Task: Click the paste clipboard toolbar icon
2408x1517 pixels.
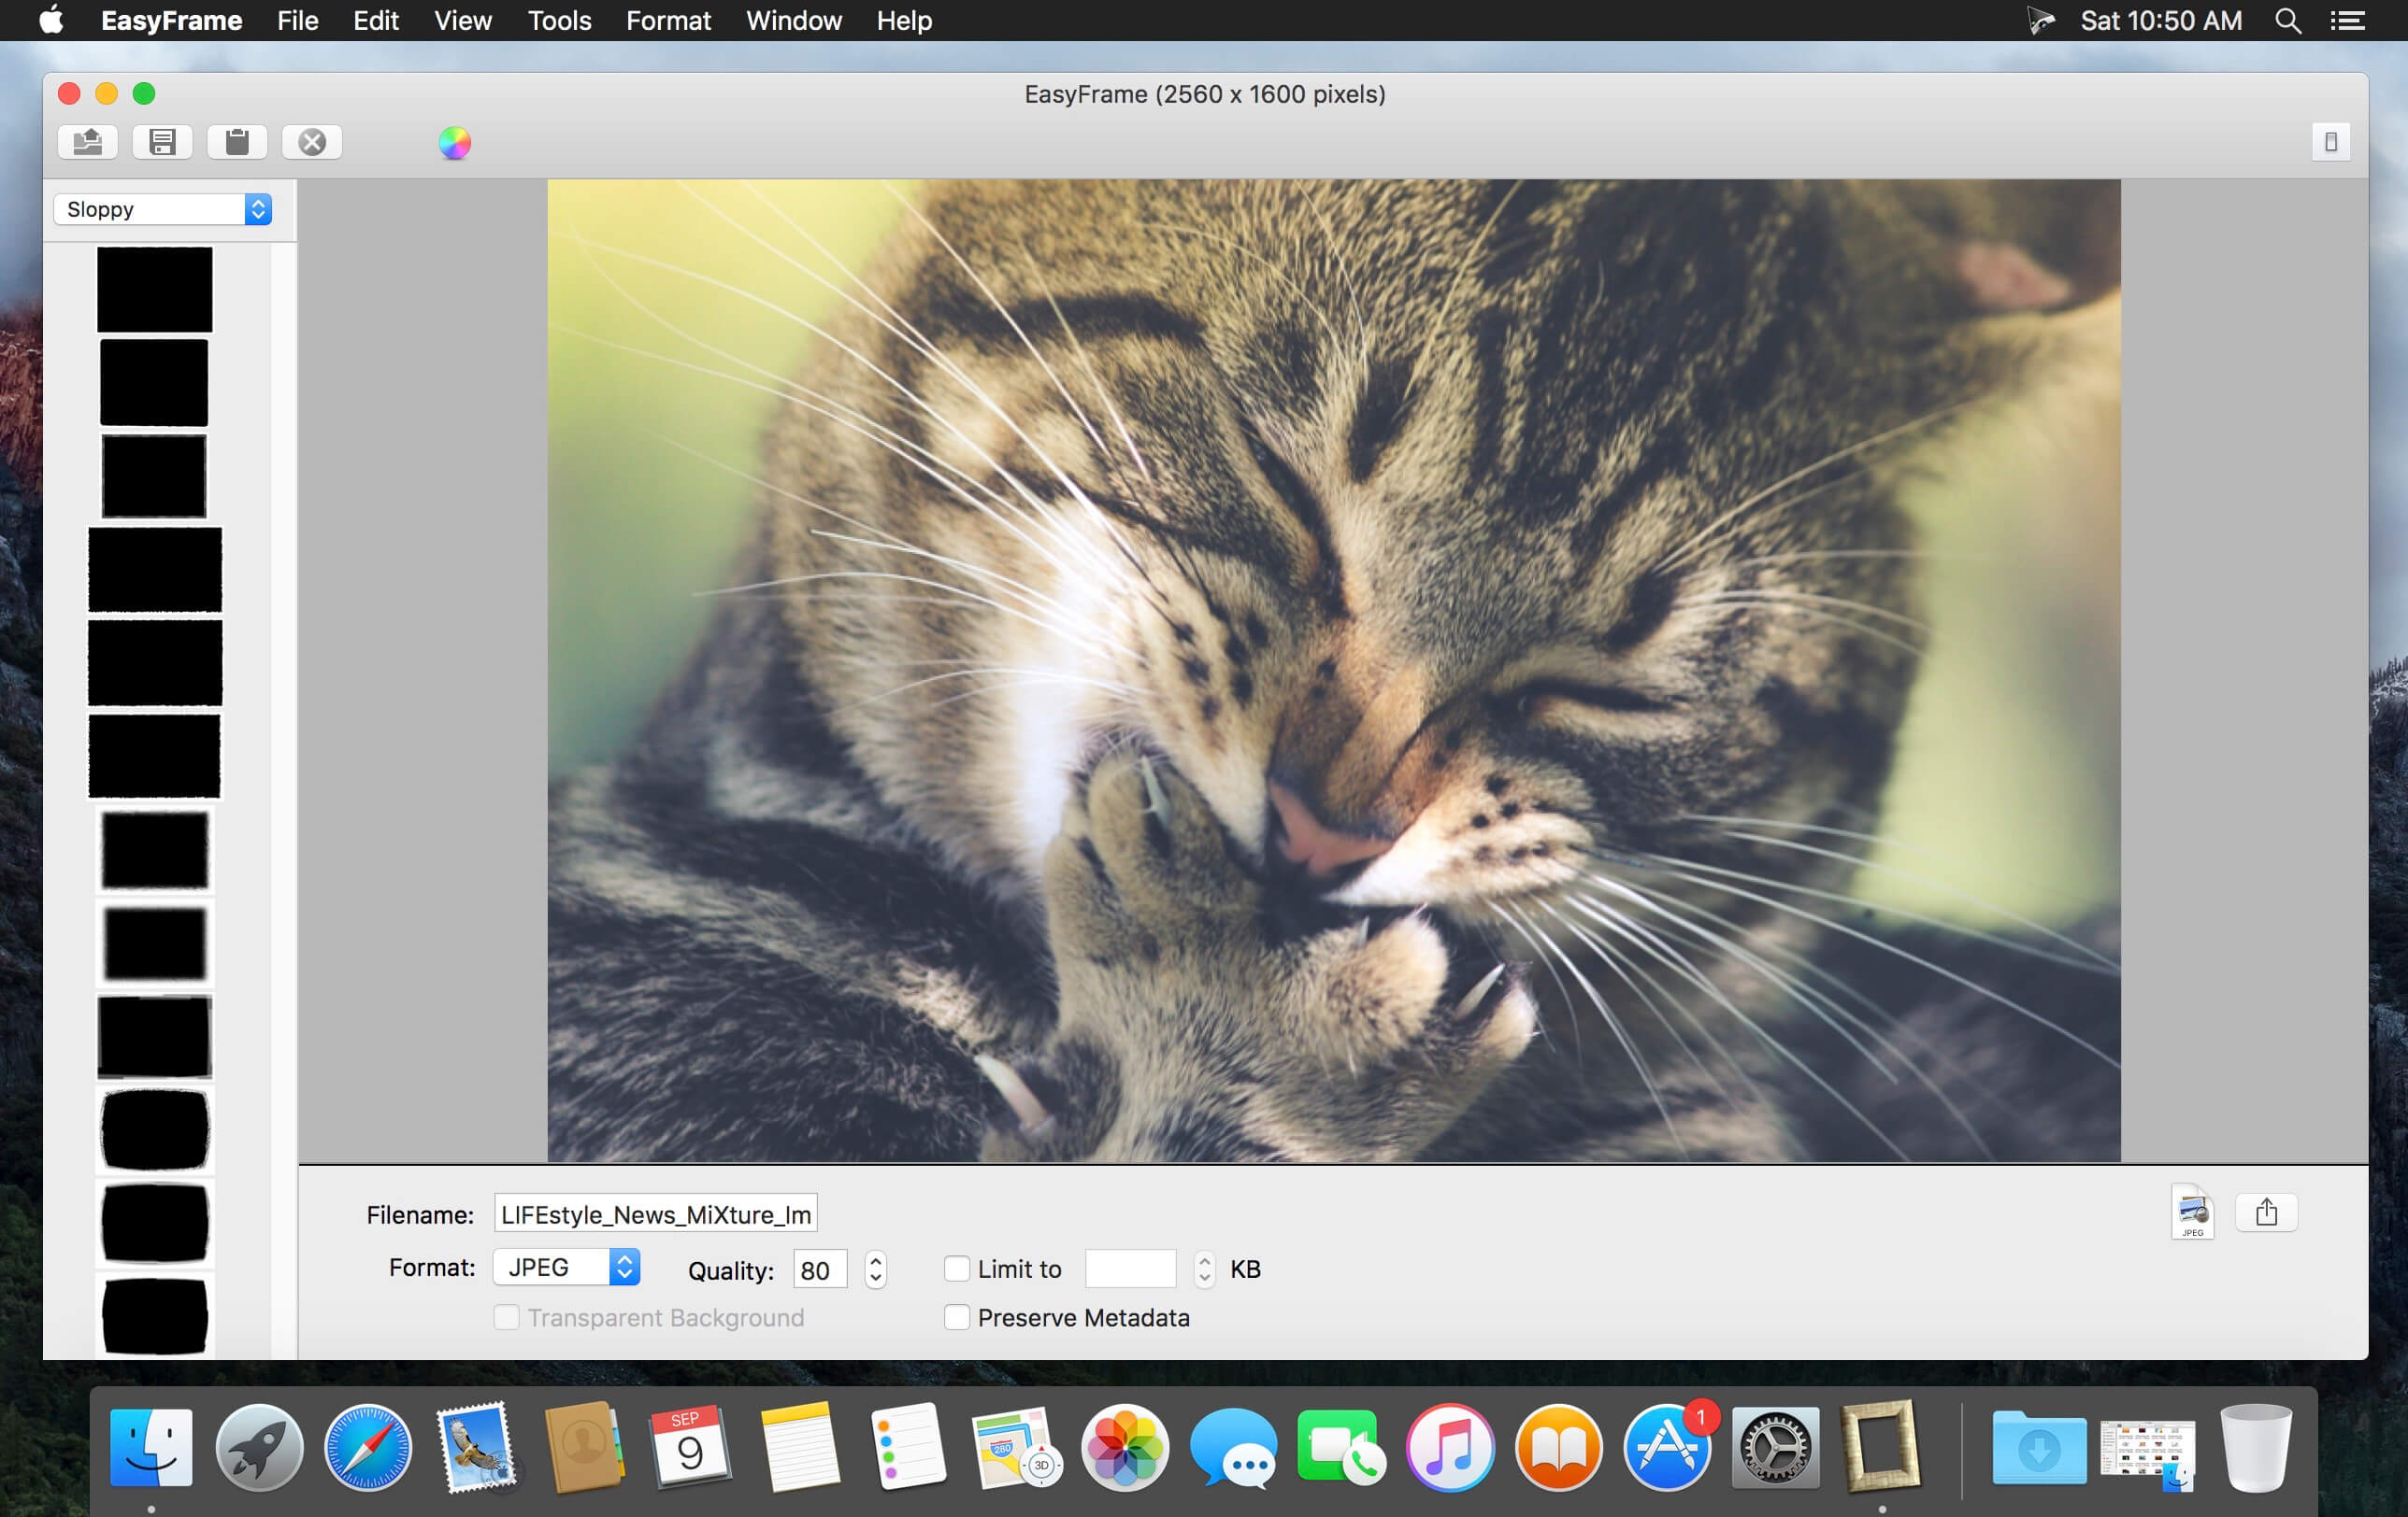Action: point(237,142)
